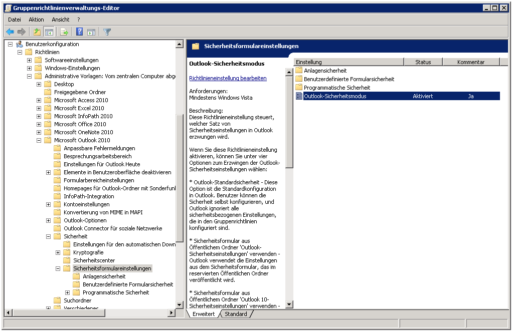Open the Datei menu

point(15,20)
